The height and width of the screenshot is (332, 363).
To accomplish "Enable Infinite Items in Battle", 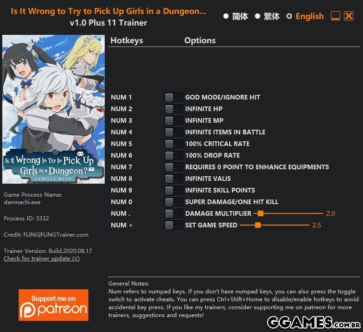I will click(x=174, y=133).
